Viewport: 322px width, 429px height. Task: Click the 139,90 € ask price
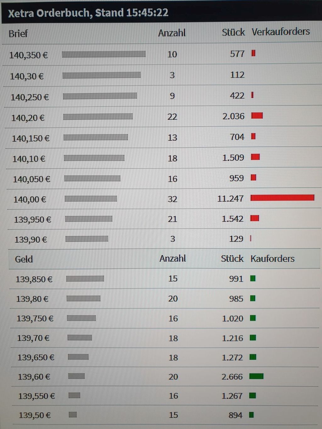31,240
